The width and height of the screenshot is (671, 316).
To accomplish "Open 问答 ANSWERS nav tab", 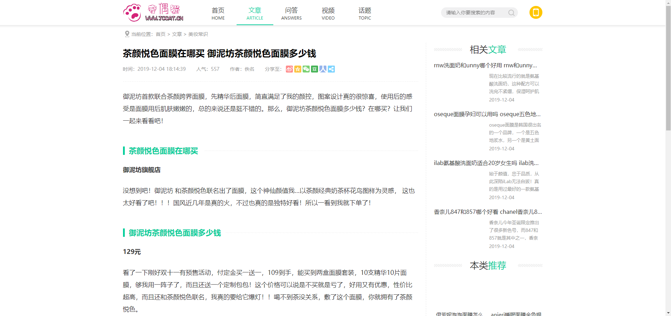I will click(x=291, y=13).
